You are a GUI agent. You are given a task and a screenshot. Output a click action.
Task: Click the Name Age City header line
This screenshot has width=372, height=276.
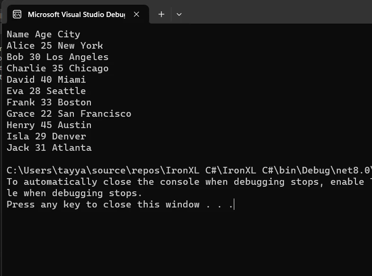pos(44,34)
